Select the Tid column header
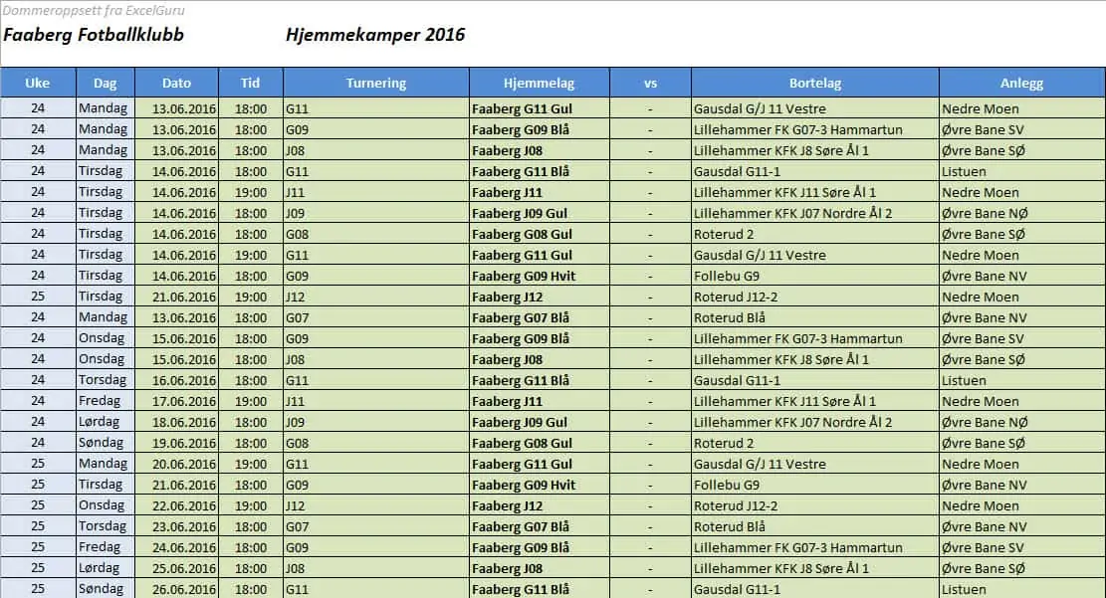Image resolution: width=1106 pixels, height=598 pixels. [x=251, y=83]
